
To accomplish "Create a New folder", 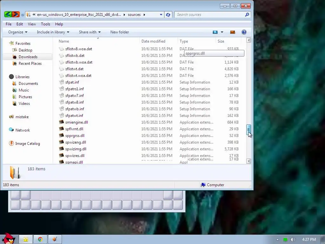I will pyautogui.click(x=120, y=32).
